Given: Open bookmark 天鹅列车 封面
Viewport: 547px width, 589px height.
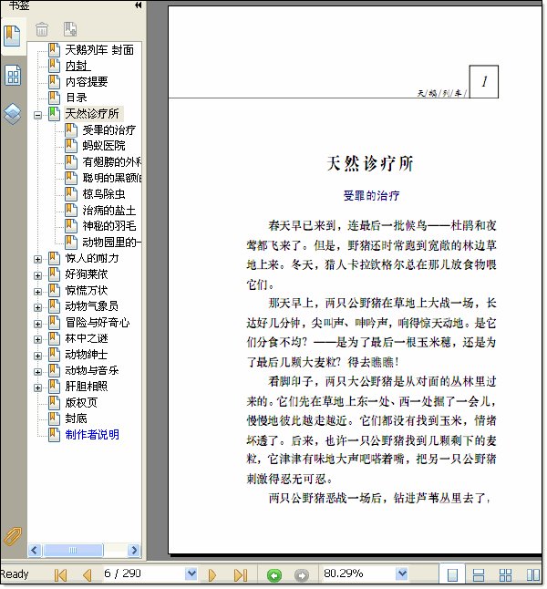Looking at the screenshot, I should (x=99, y=49).
